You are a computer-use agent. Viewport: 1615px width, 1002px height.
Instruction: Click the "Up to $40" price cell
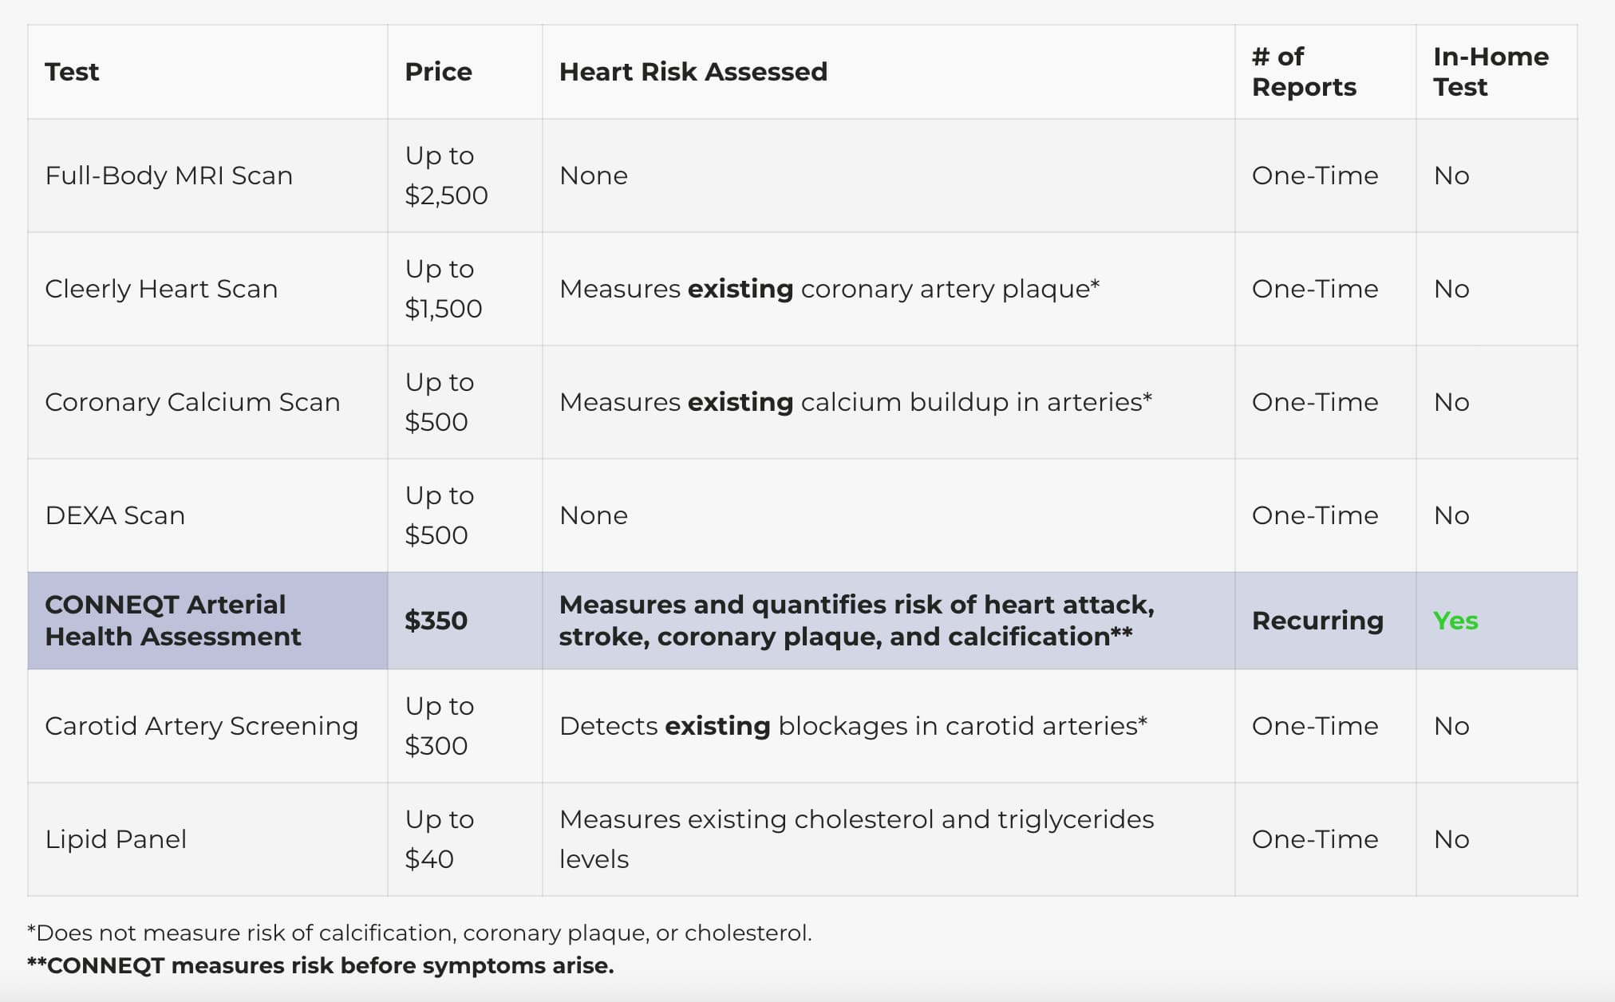(439, 839)
